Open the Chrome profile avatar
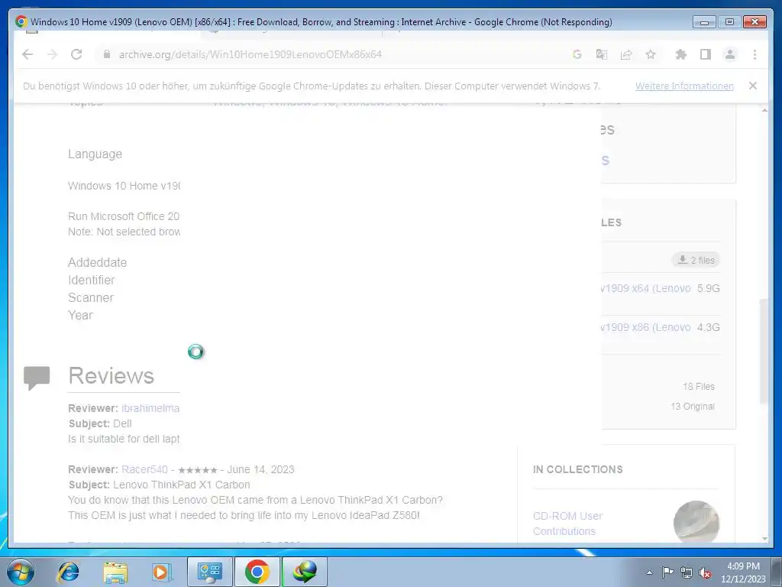This screenshot has width=782, height=587. pos(729,54)
